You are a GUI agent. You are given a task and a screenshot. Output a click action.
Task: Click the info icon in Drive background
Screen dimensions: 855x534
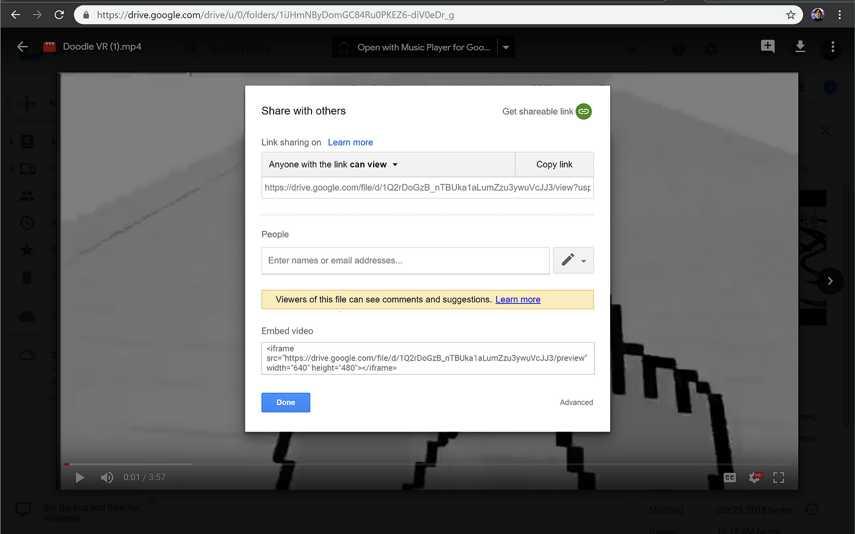coord(830,87)
